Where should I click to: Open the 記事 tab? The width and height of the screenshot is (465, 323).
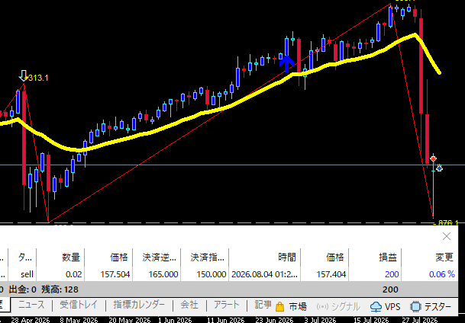[263, 305]
